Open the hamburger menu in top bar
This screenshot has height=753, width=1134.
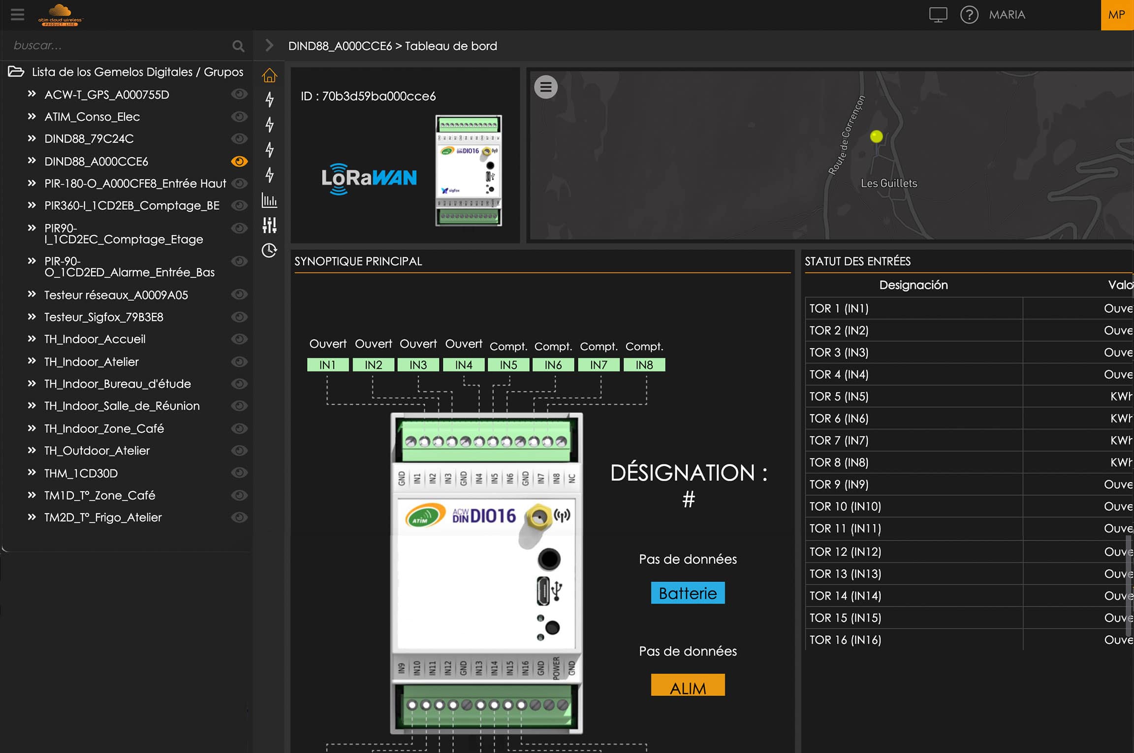click(x=18, y=15)
